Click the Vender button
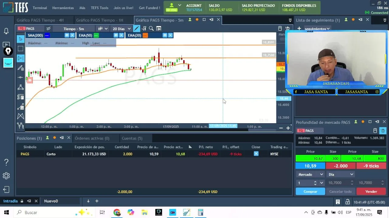 371,192
